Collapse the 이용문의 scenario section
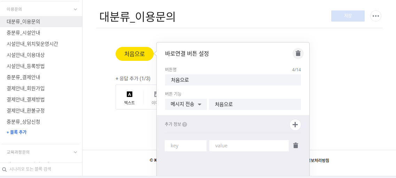This screenshot has width=396, height=178. pyautogui.click(x=75, y=9)
